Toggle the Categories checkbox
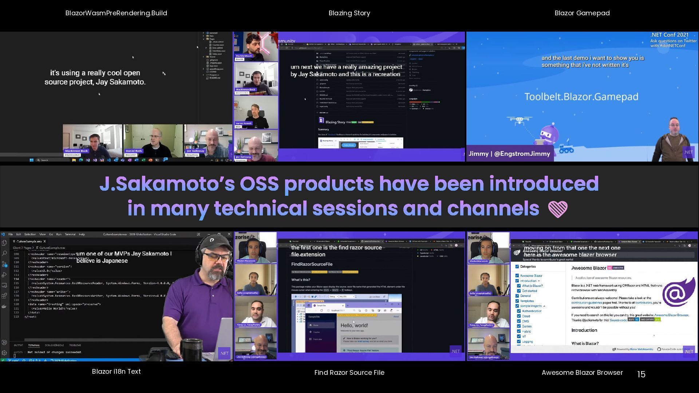Viewport: 699px width, 393px height. pos(517,266)
